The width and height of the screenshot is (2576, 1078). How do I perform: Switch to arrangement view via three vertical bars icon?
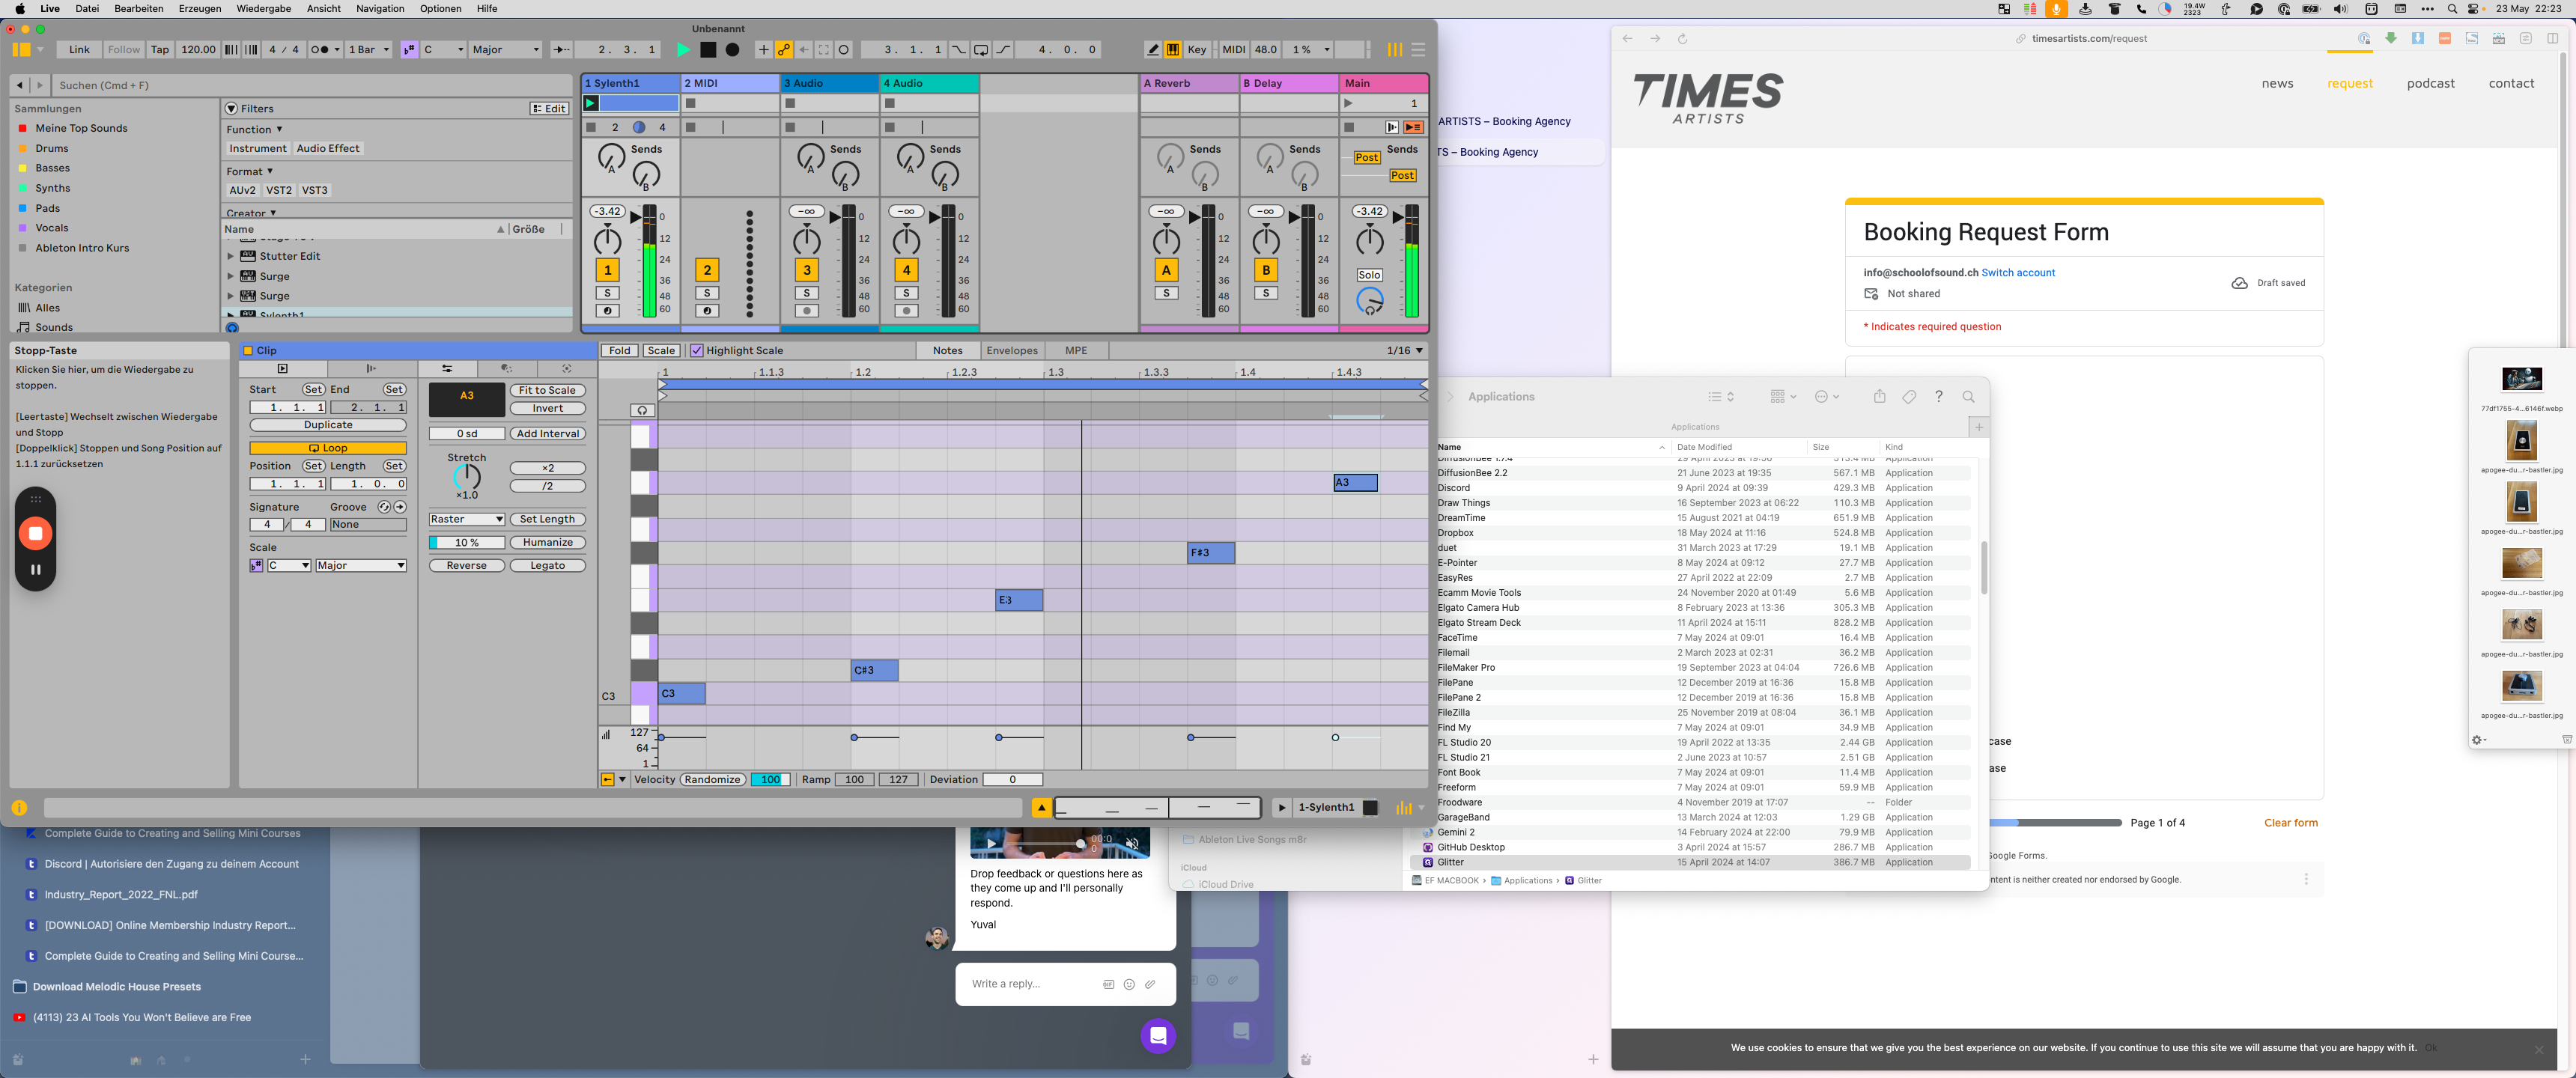point(1394,49)
